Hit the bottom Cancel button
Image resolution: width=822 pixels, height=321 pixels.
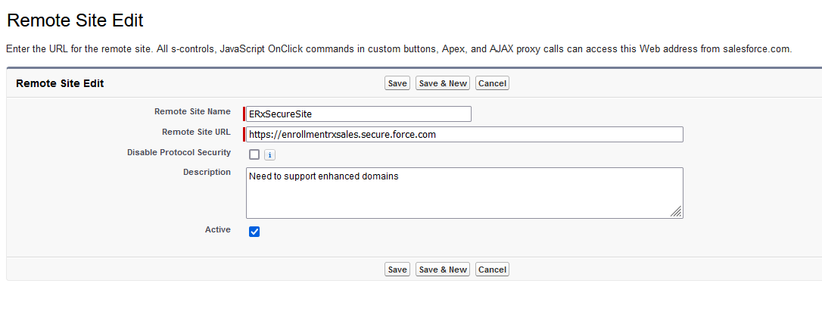pyautogui.click(x=492, y=270)
